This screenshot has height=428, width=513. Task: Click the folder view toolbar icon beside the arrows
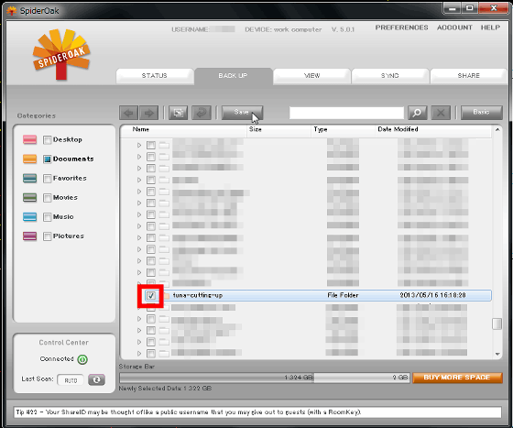coord(178,113)
